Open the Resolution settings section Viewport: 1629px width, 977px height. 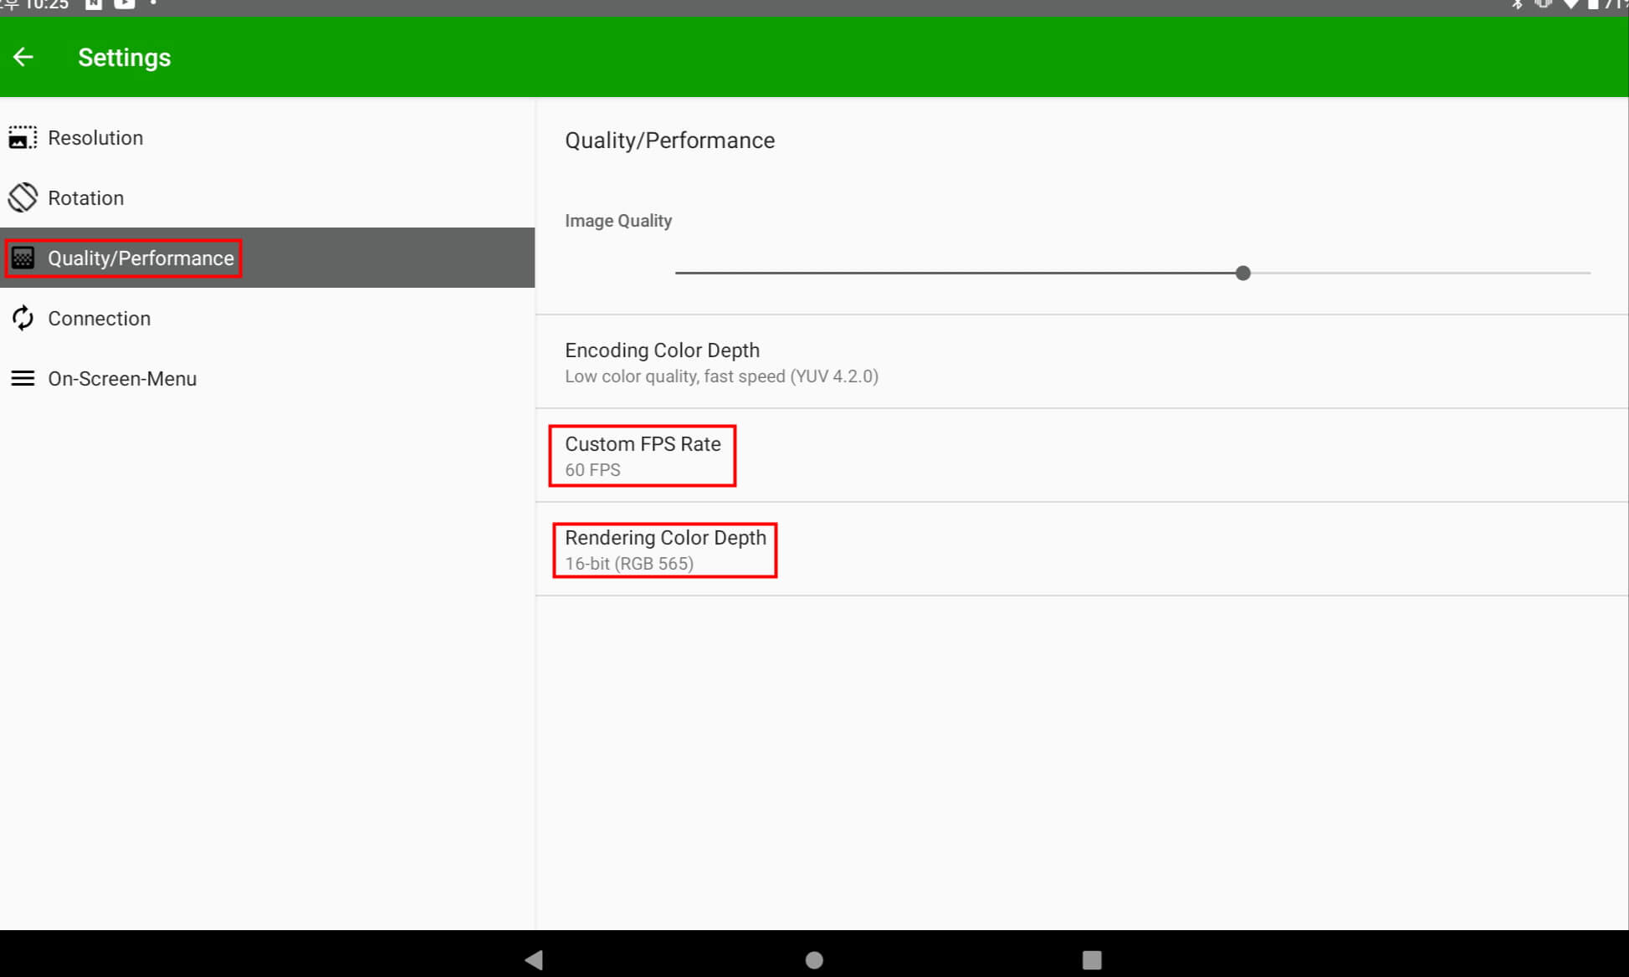pos(95,137)
